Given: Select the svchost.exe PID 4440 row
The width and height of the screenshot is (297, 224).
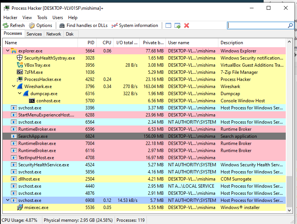Looking at the screenshot, I should pyautogui.click(x=144, y=186).
